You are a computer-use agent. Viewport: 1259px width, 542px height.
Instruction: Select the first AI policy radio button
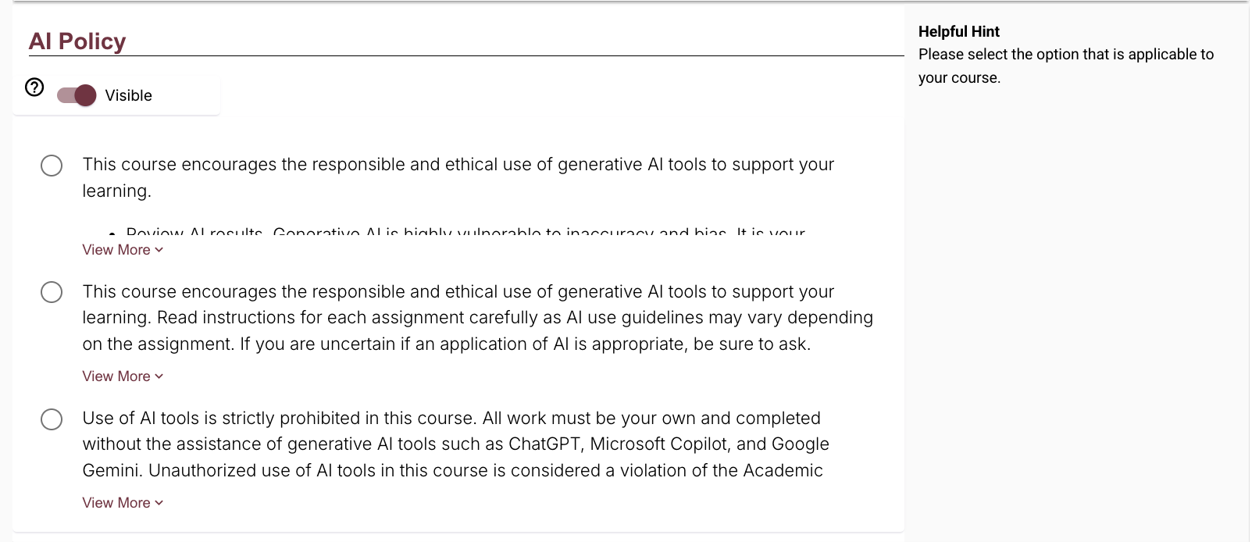tap(52, 166)
